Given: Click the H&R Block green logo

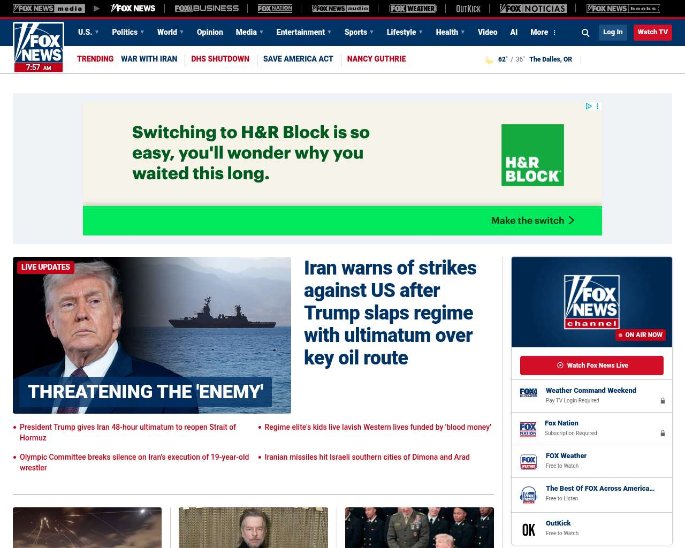Looking at the screenshot, I should pyautogui.click(x=532, y=155).
